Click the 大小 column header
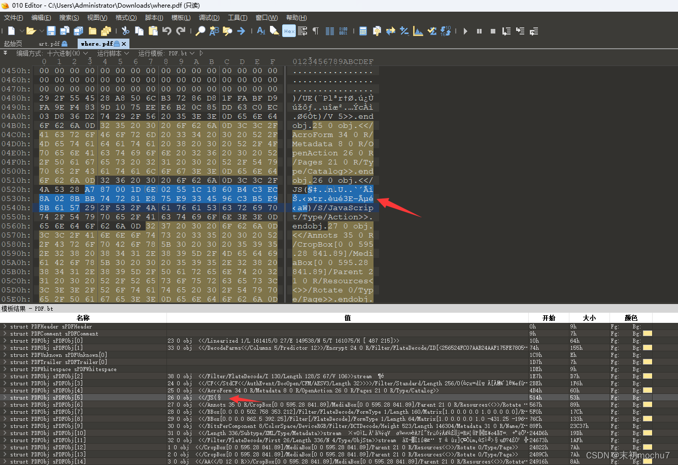Viewport: 678px width, 465px height. [589, 318]
